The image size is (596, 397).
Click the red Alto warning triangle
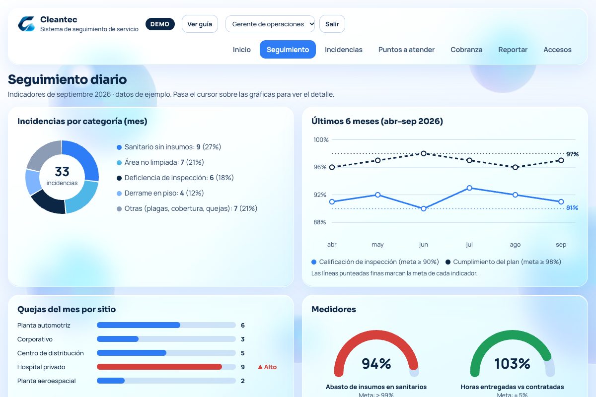tap(260, 367)
